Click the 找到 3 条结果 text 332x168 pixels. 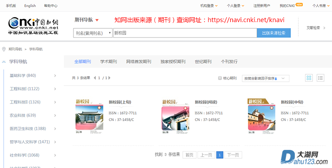tap(167, 155)
